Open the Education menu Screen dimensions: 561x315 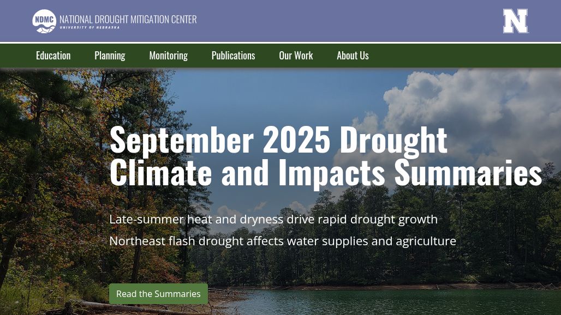pyautogui.click(x=53, y=56)
